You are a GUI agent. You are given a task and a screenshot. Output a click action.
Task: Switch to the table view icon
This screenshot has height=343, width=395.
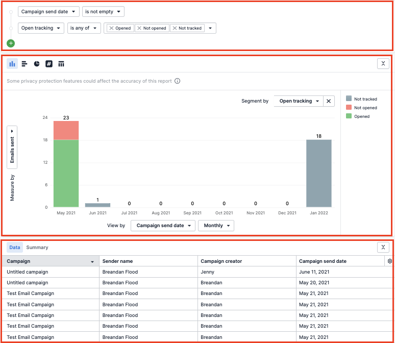tap(61, 64)
